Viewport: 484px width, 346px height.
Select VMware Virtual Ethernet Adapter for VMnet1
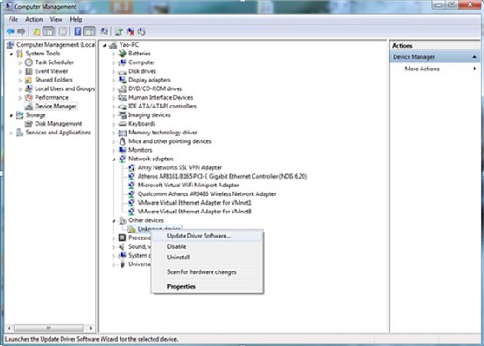pos(194,203)
